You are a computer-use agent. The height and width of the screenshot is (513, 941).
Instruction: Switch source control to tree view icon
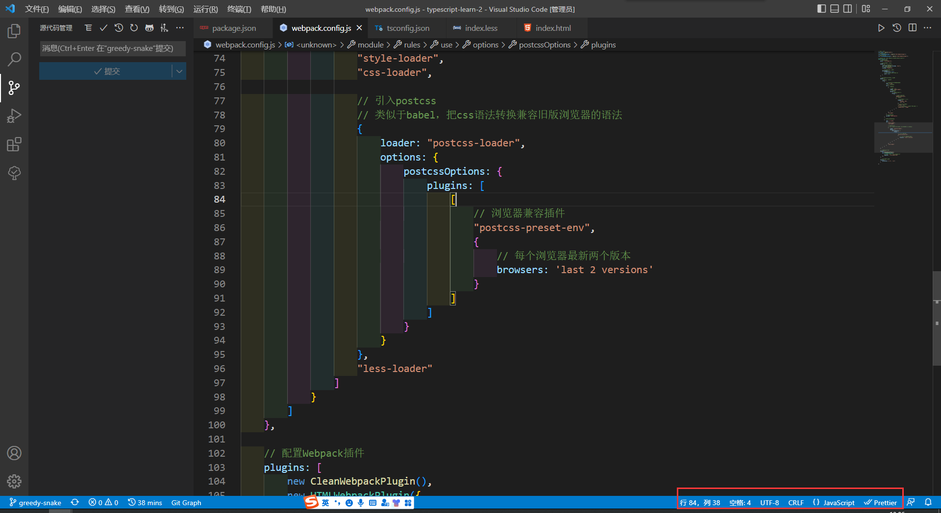(88, 28)
